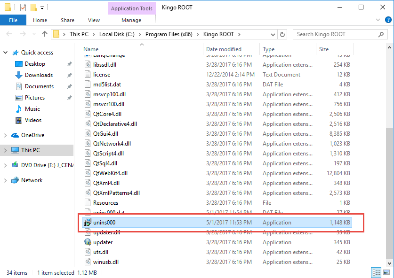Select the highlighted unins000 application icon
The height and width of the screenshot is (278, 394).
click(x=87, y=222)
